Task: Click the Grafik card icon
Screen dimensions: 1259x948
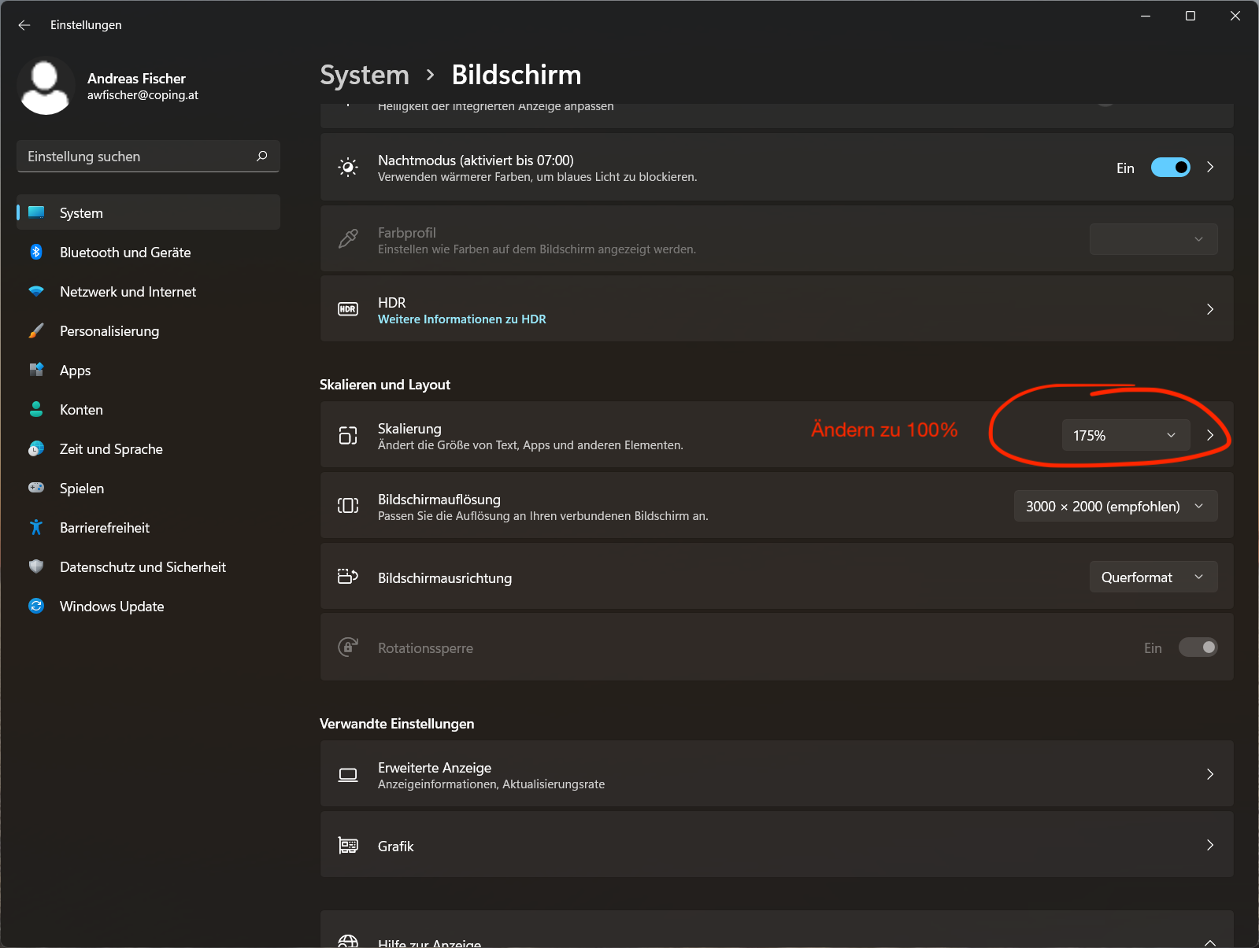Action: pyautogui.click(x=348, y=846)
